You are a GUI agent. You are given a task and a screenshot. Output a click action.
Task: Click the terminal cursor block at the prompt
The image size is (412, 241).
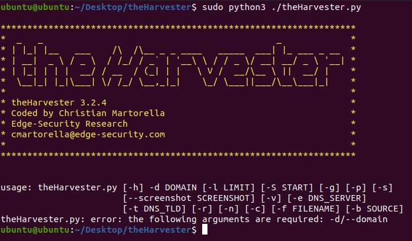point(205,229)
